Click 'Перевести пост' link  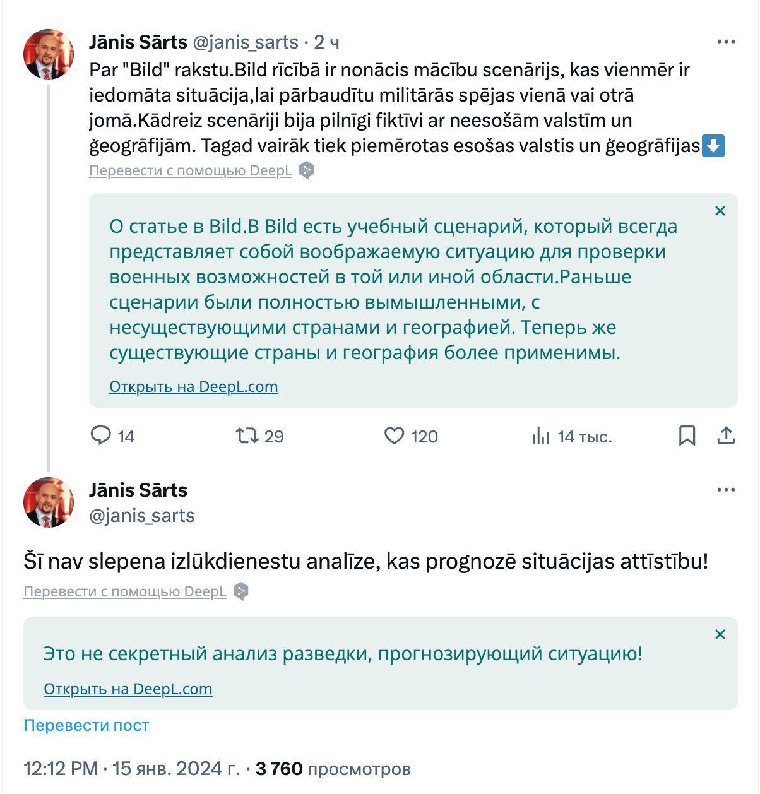86,725
